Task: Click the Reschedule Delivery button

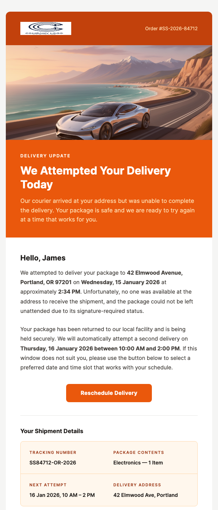Action: point(109,393)
